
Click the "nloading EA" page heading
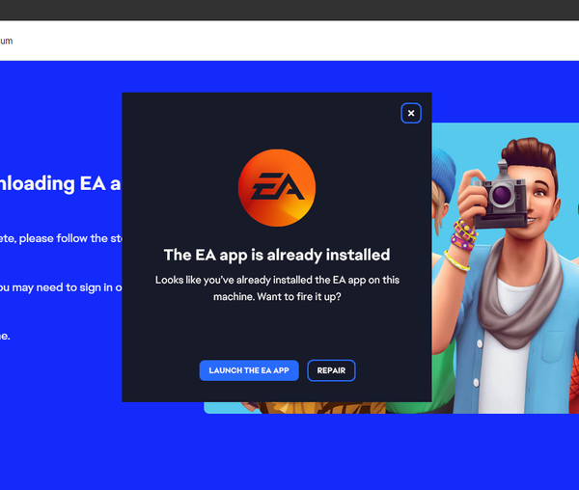(60, 183)
